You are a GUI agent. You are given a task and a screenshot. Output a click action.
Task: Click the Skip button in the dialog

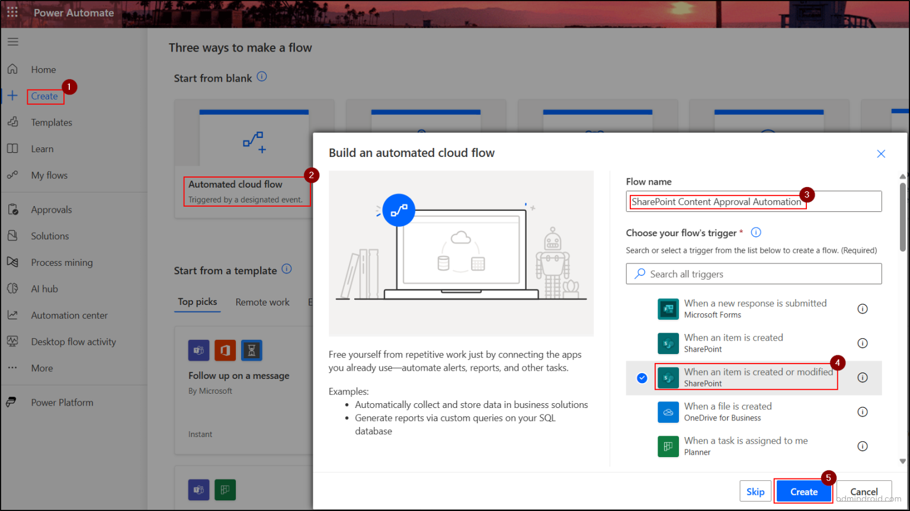(755, 491)
